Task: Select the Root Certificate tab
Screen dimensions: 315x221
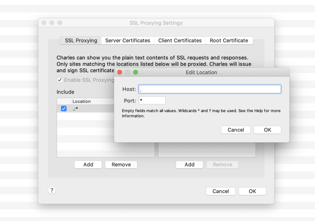Action: pos(229,41)
